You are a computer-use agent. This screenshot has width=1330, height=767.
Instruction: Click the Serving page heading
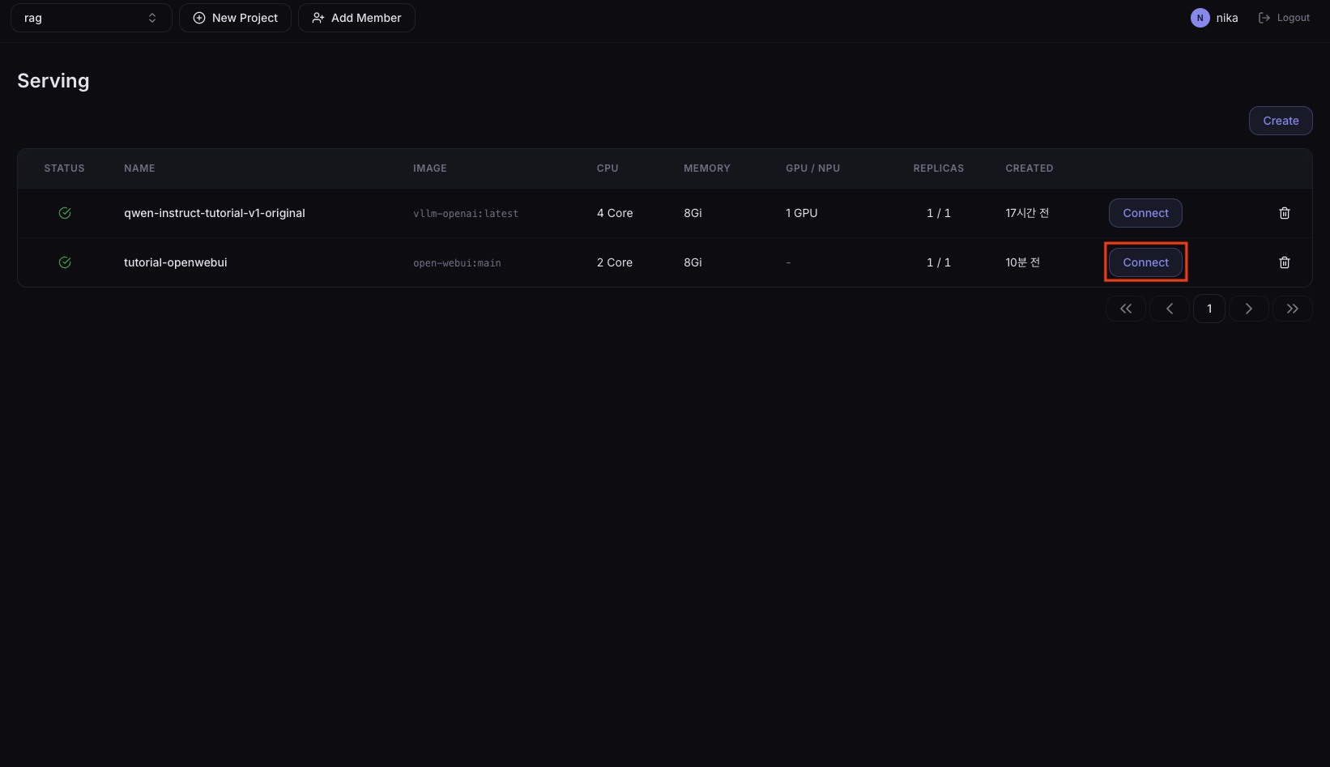pos(53,81)
